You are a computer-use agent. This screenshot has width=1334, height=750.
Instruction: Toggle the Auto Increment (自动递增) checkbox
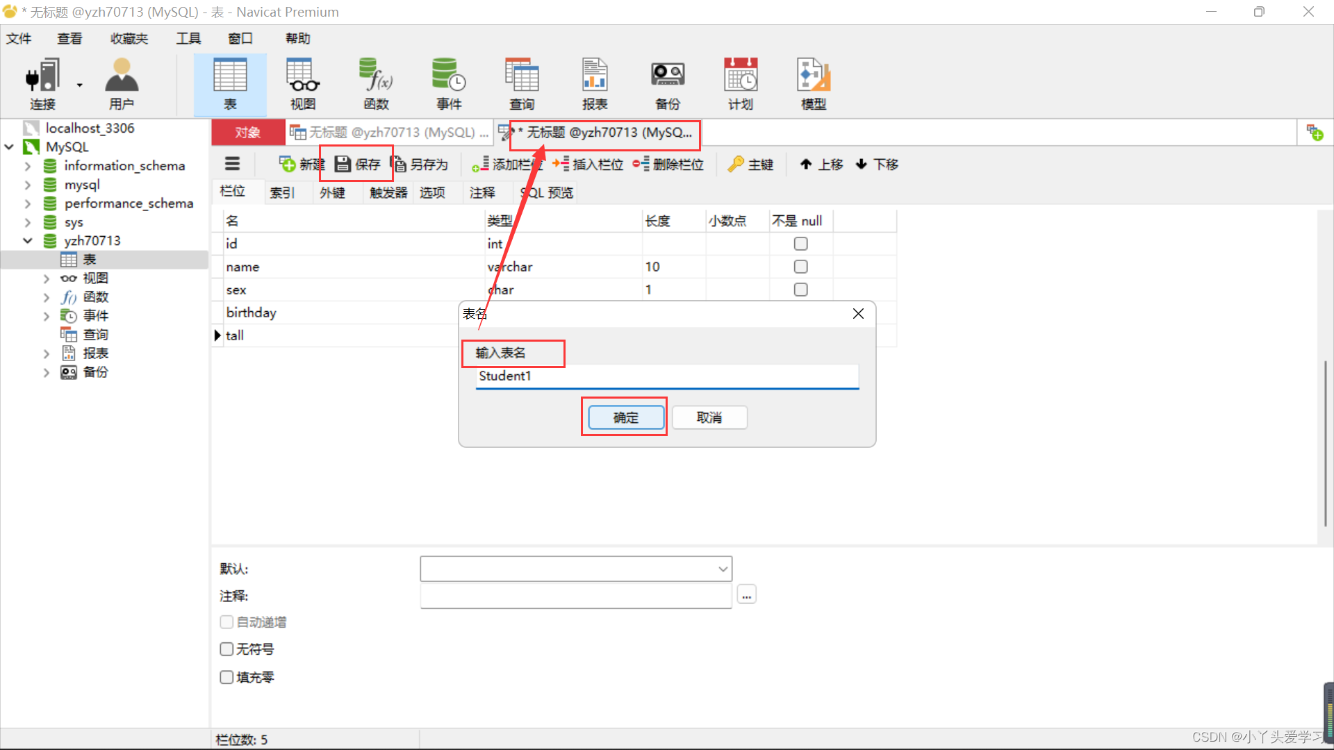pos(227,622)
